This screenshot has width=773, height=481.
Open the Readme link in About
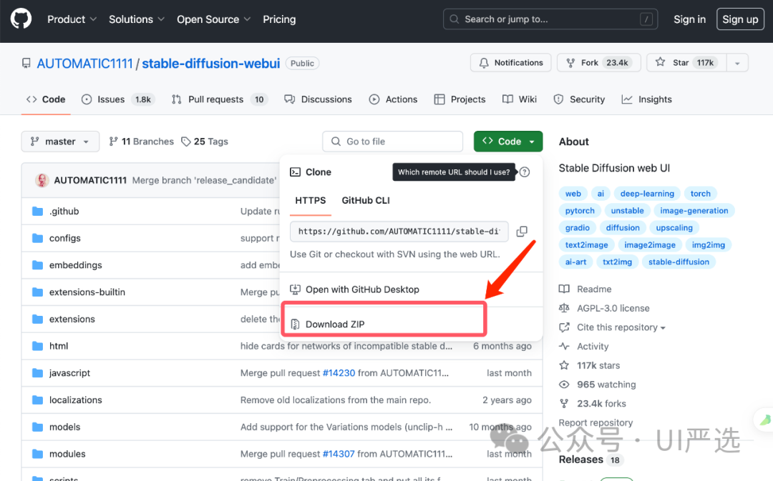coord(585,289)
